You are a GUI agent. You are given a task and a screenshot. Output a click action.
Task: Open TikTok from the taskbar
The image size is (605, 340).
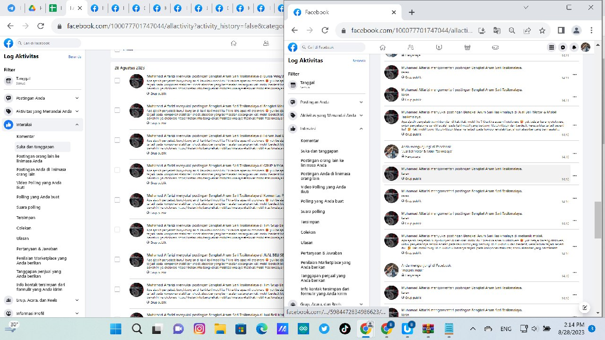coord(345,329)
